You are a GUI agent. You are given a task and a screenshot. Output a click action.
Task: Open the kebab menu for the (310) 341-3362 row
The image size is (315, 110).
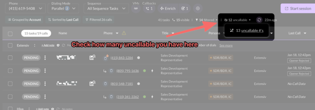pyautogui.click(x=45, y=97)
